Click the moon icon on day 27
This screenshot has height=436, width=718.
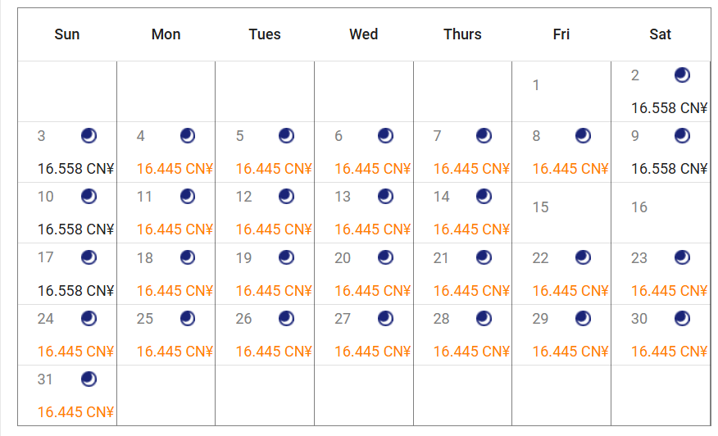pos(385,318)
